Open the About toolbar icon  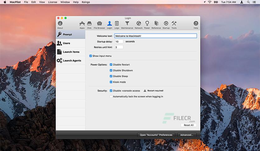coord(60,25)
